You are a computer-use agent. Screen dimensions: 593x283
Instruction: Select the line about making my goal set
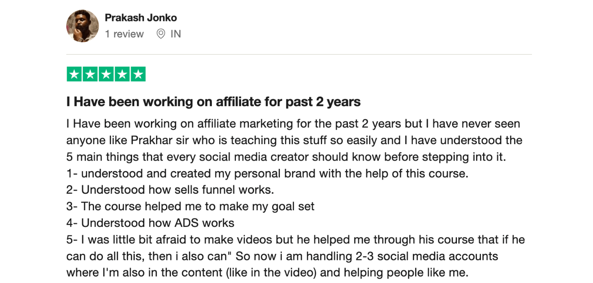(190, 206)
